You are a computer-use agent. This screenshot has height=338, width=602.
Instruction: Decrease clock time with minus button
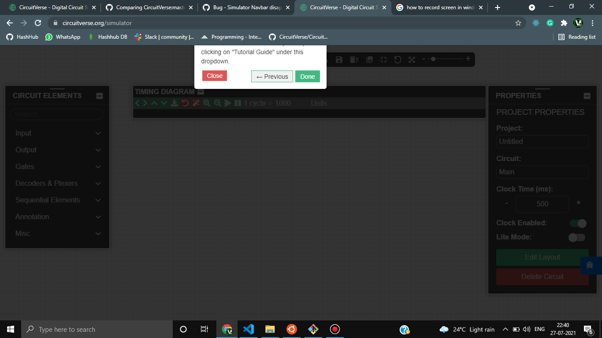(507, 203)
